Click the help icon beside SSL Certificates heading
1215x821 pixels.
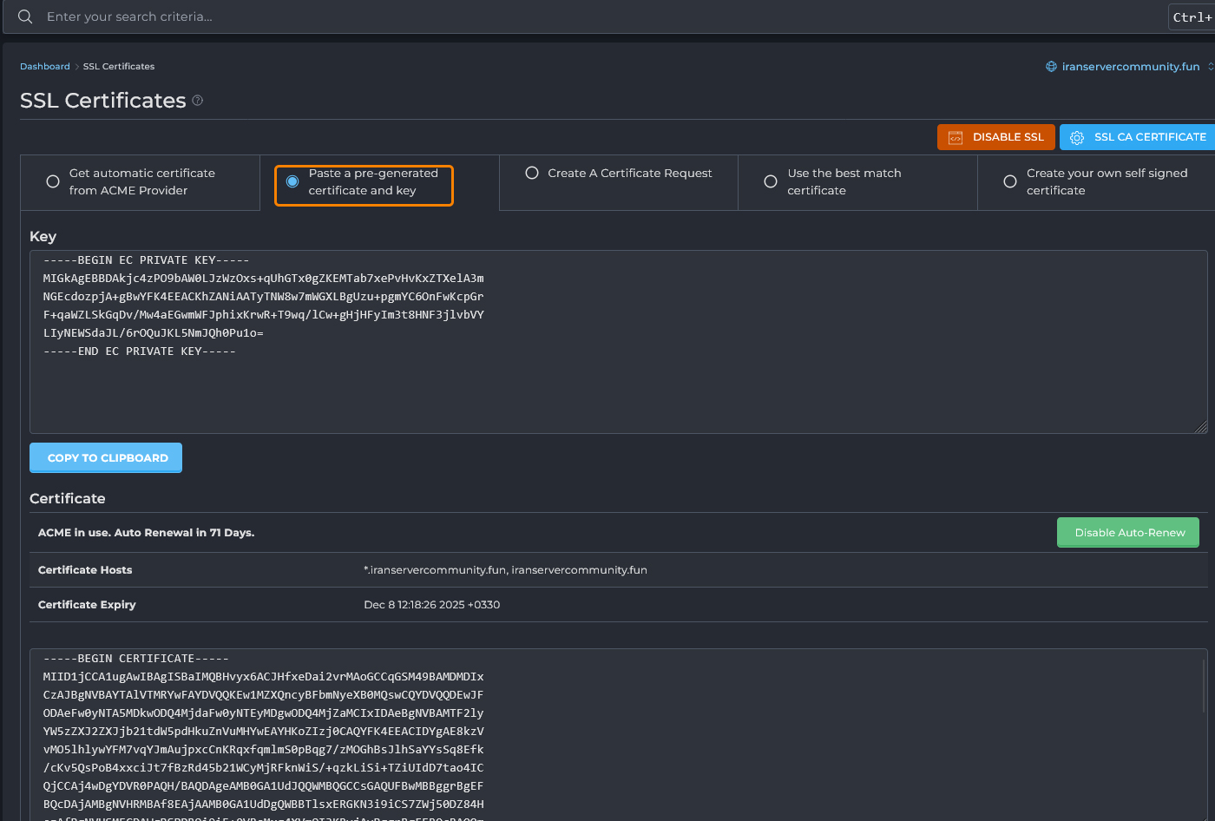click(197, 101)
